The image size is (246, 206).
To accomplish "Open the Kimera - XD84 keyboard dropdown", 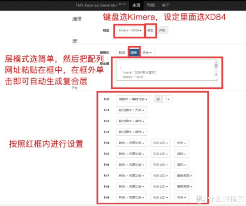I will click(130, 31).
